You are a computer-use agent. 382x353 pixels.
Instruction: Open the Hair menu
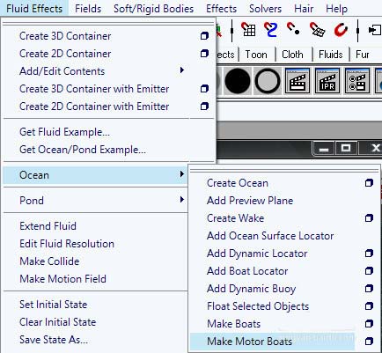(x=304, y=9)
